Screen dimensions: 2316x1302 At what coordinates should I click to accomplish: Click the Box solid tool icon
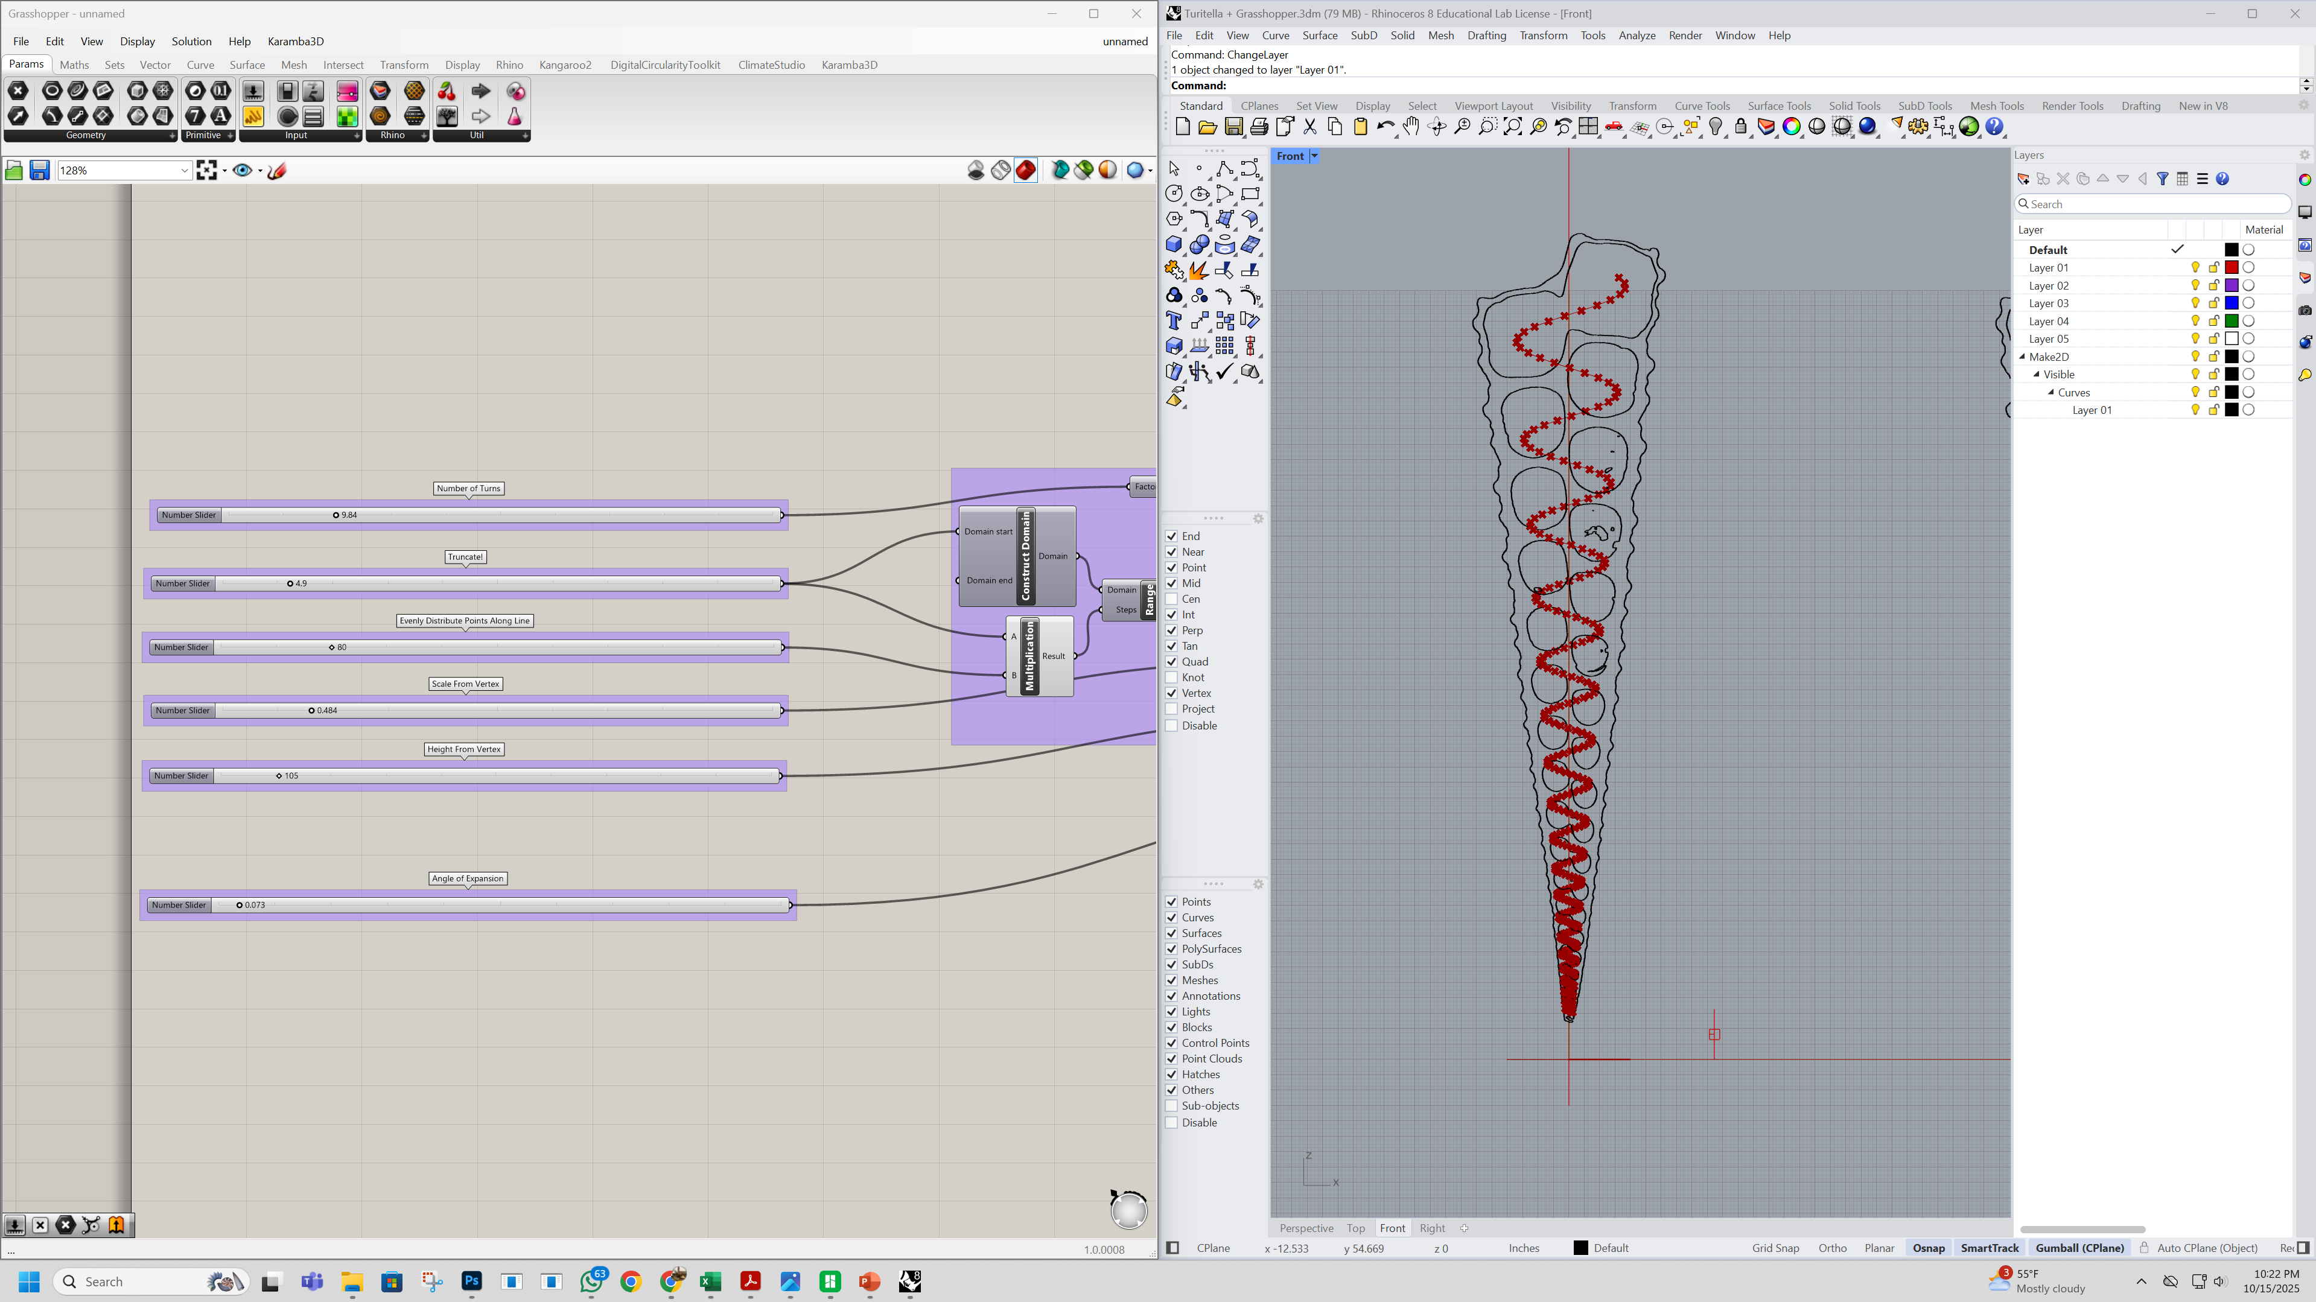[1173, 244]
